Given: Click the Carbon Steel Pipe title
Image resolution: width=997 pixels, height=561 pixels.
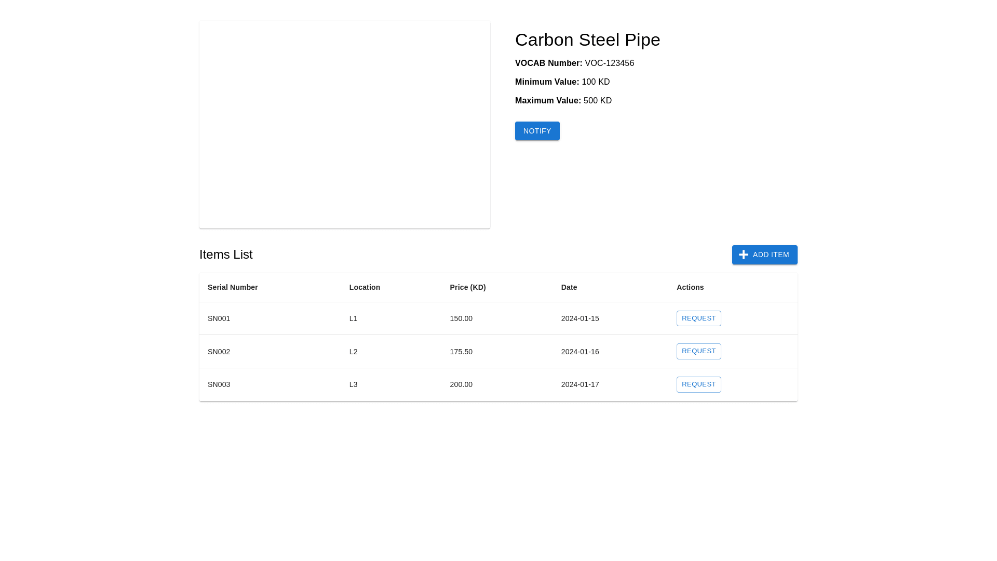Looking at the screenshot, I should (x=587, y=40).
